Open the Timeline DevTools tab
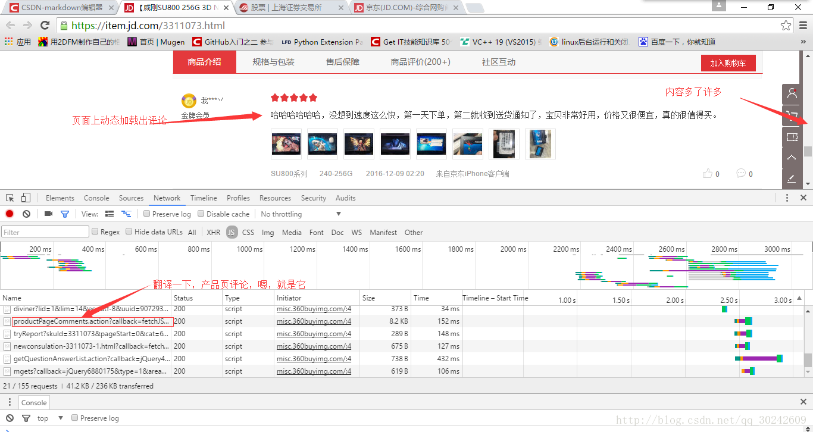 [204, 198]
